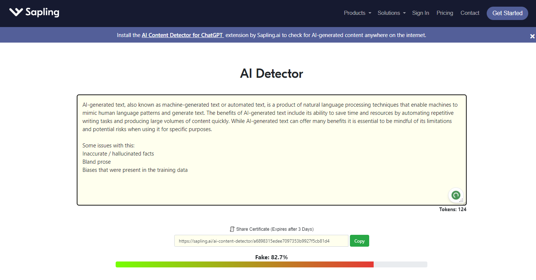Click the Tokens: 124 counter label
Screen dimensions: 536x280
tap(453, 210)
